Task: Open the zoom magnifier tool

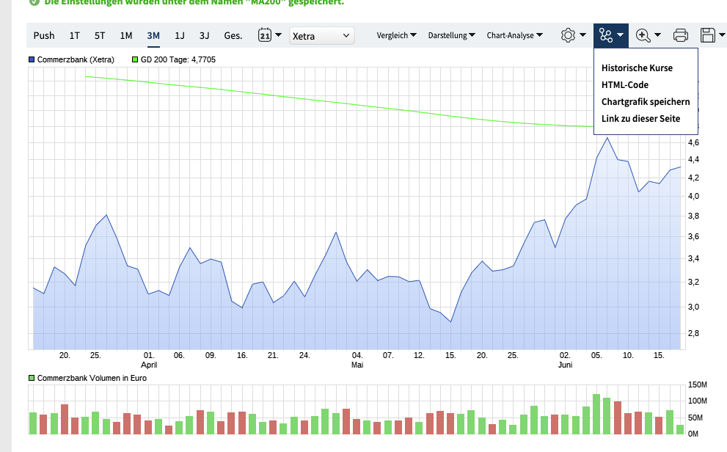Action: [x=643, y=35]
